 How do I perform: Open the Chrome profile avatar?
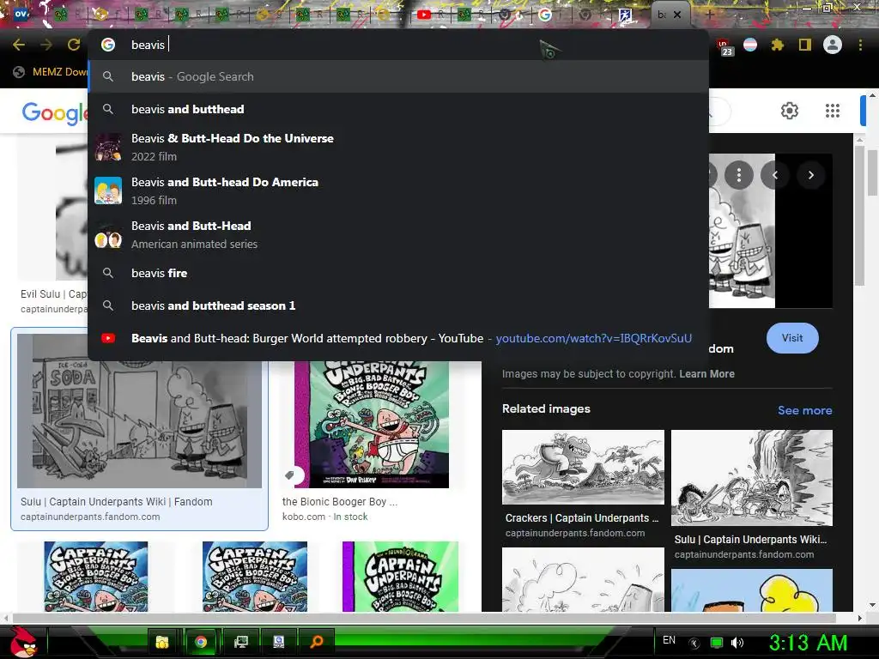(x=833, y=45)
